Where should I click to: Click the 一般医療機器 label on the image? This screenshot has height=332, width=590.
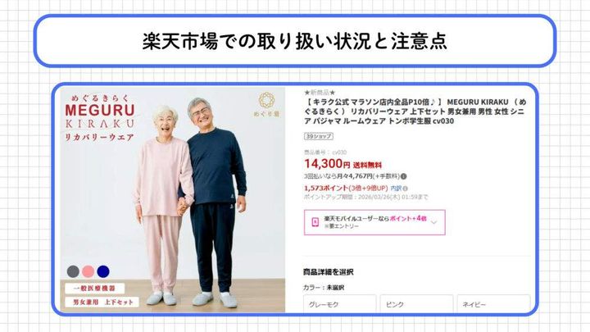point(94,289)
